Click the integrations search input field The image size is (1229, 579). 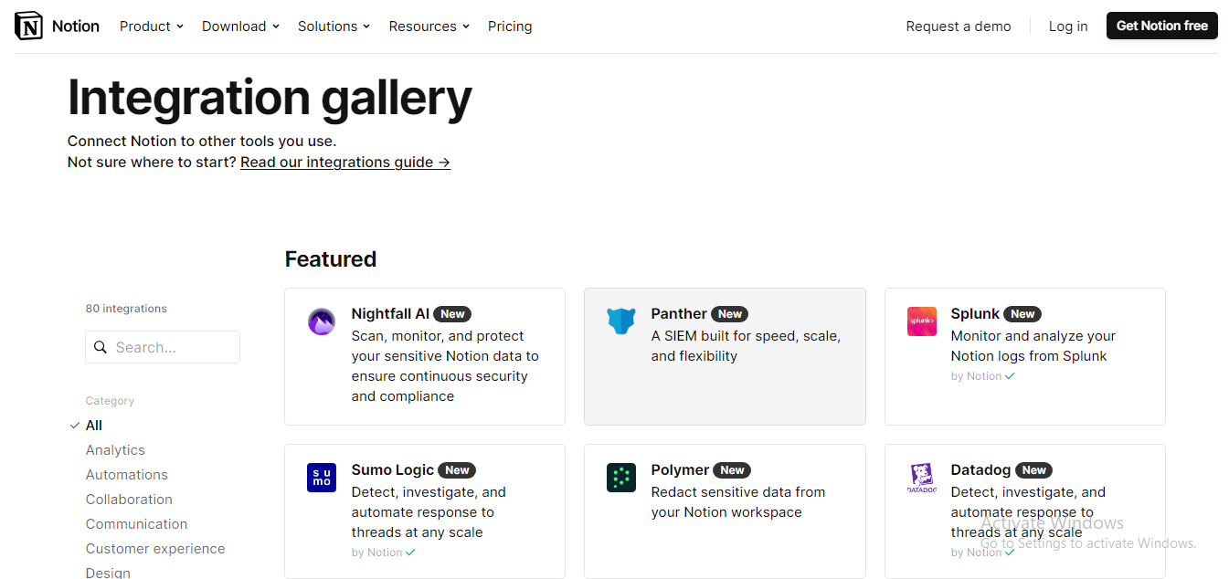click(x=174, y=347)
